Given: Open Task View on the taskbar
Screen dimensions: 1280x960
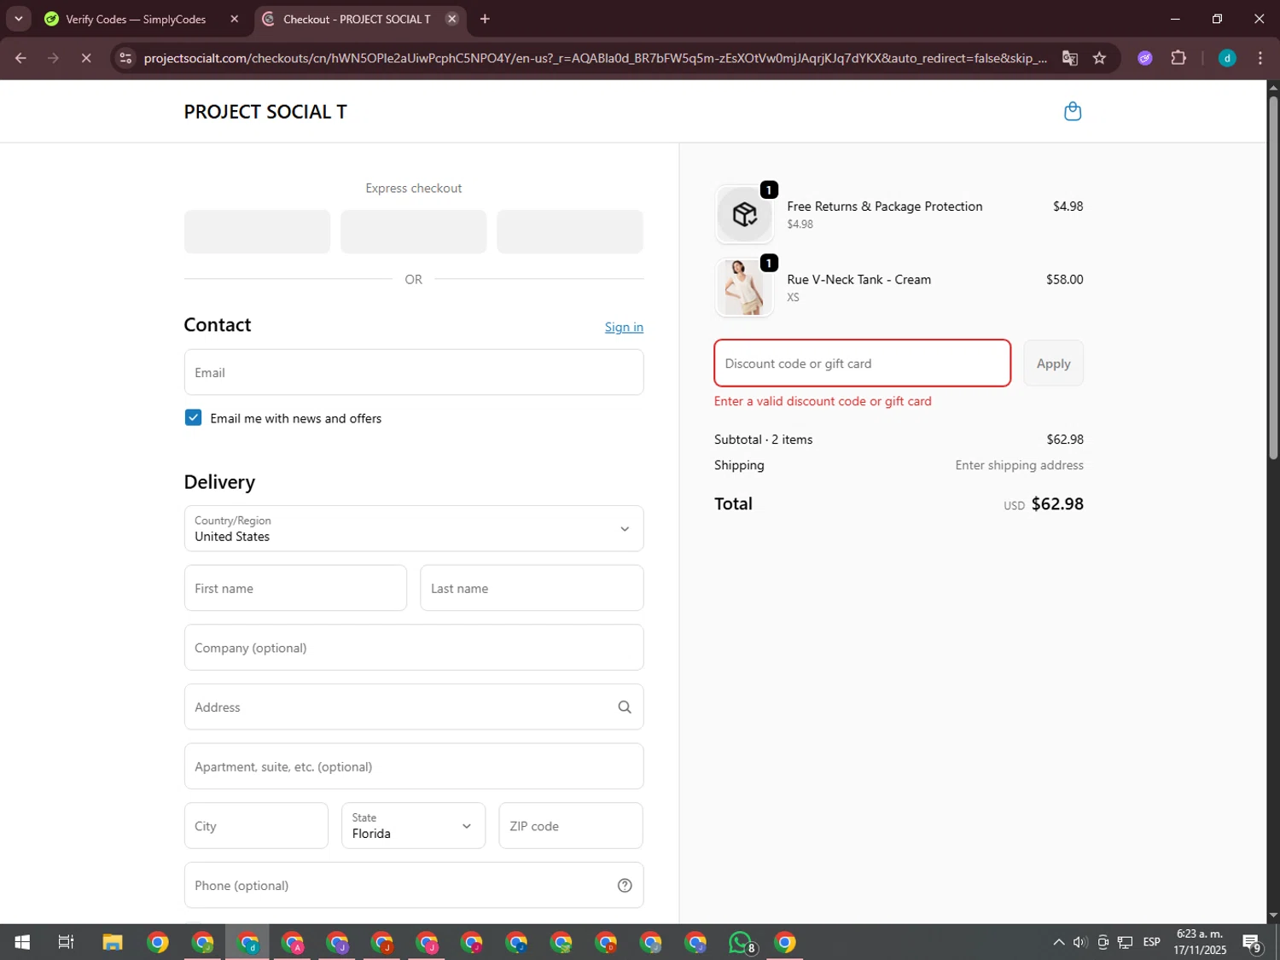Looking at the screenshot, I should coord(66,942).
